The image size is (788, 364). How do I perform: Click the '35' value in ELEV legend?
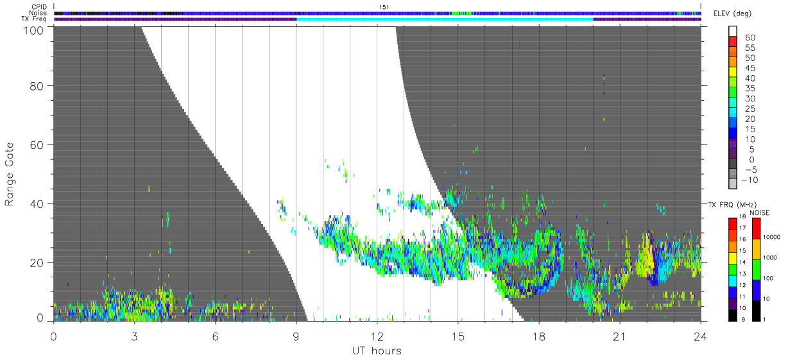[749, 89]
